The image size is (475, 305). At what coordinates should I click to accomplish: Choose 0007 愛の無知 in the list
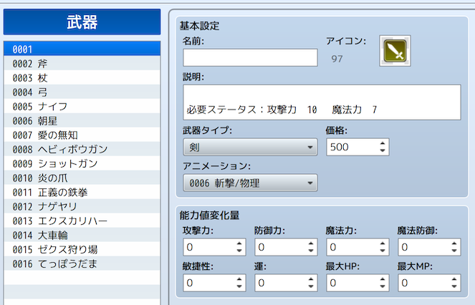81,135
